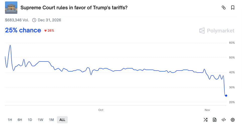Click the red 26% change indicator

[x=49, y=31]
